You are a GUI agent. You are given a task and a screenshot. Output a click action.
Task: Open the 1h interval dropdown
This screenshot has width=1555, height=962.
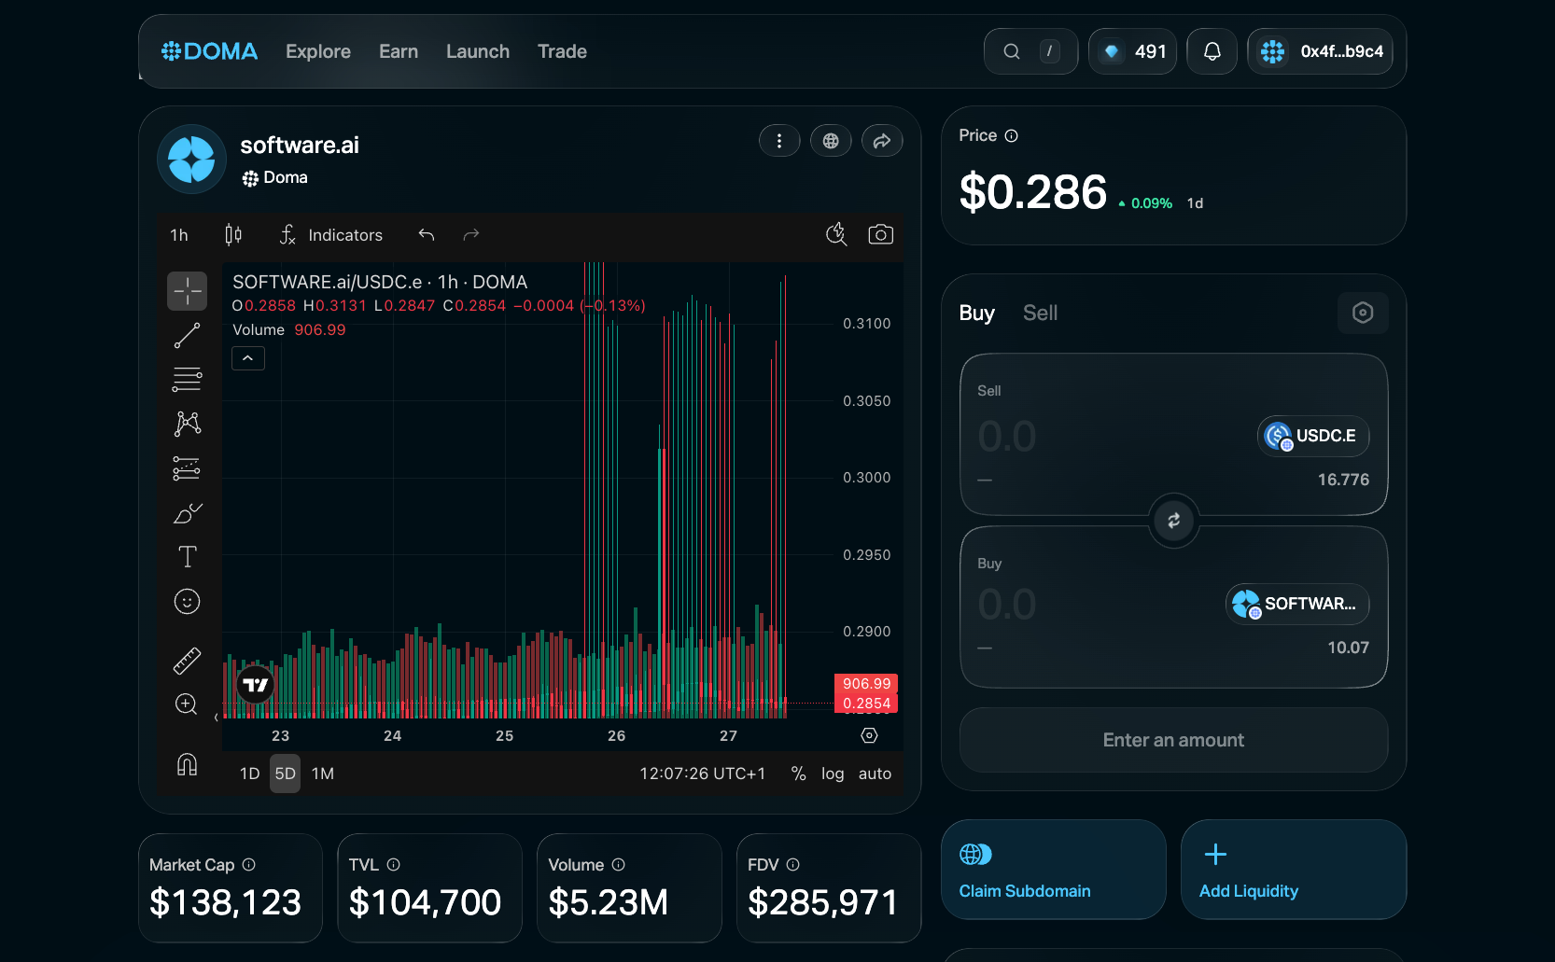pyautogui.click(x=179, y=235)
